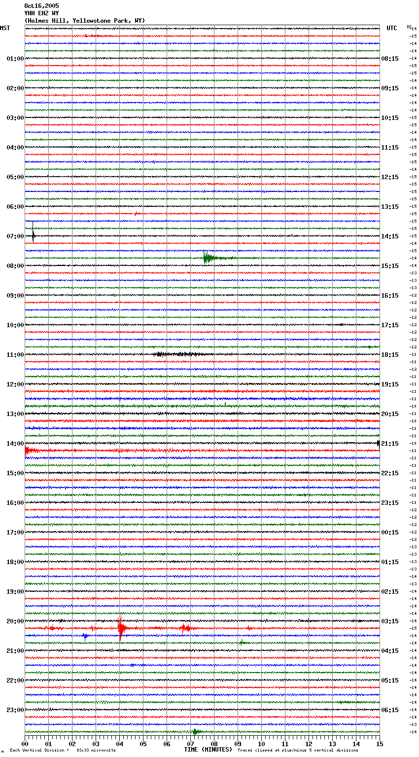The width and height of the screenshot is (419, 757).
Task: Click the '01:00' MST time label
Action: (15, 59)
